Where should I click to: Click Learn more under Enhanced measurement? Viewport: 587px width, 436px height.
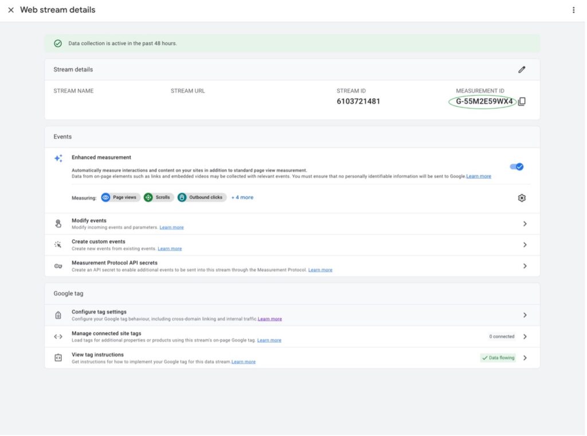pos(479,176)
